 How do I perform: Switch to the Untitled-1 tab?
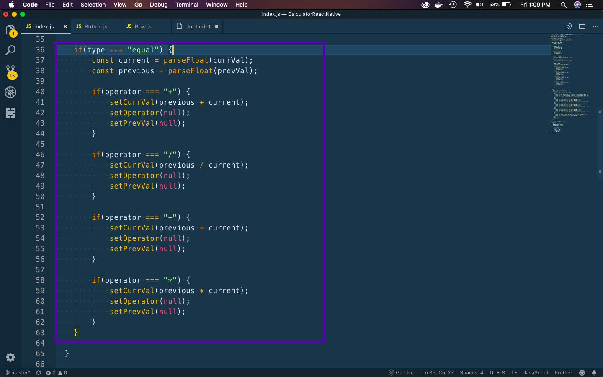(x=197, y=26)
